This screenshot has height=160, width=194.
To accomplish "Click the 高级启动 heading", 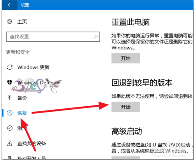I will coord(127,131).
